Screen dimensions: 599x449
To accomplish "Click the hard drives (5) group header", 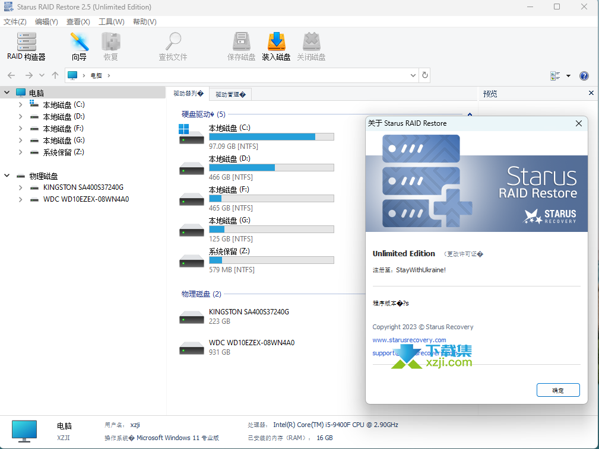I will [x=203, y=114].
